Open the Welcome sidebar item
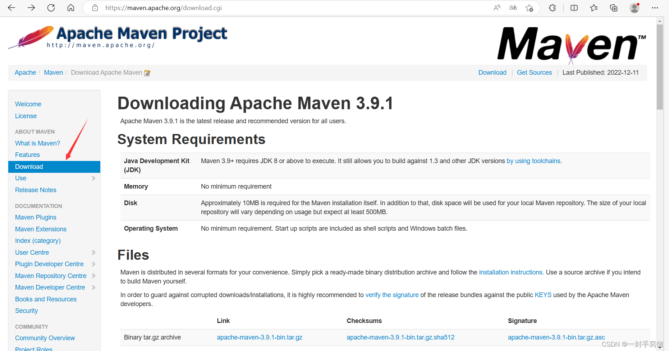The height and width of the screenshot is (351, 669). [28, 104]
